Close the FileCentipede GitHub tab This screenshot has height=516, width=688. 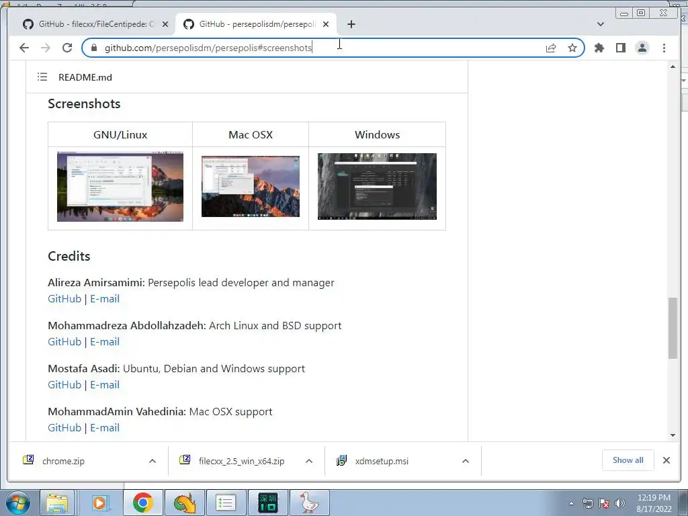[x=165, y=24]
